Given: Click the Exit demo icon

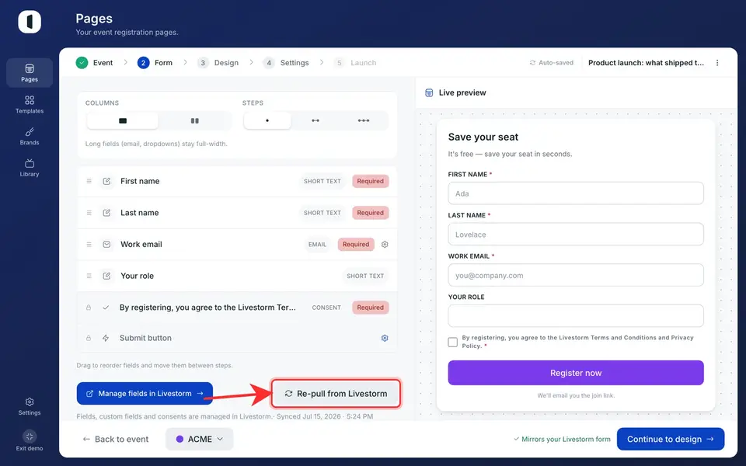Looking at the screenshot, I should coord(30,436).
